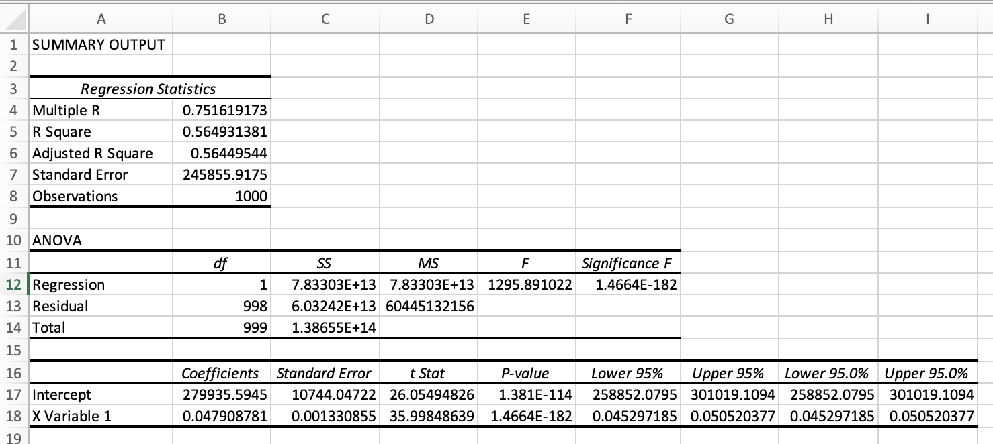Click the Lower 95.0% header
Screen dimensions: 993x444
pyautogui.click(x=828, y=373)
